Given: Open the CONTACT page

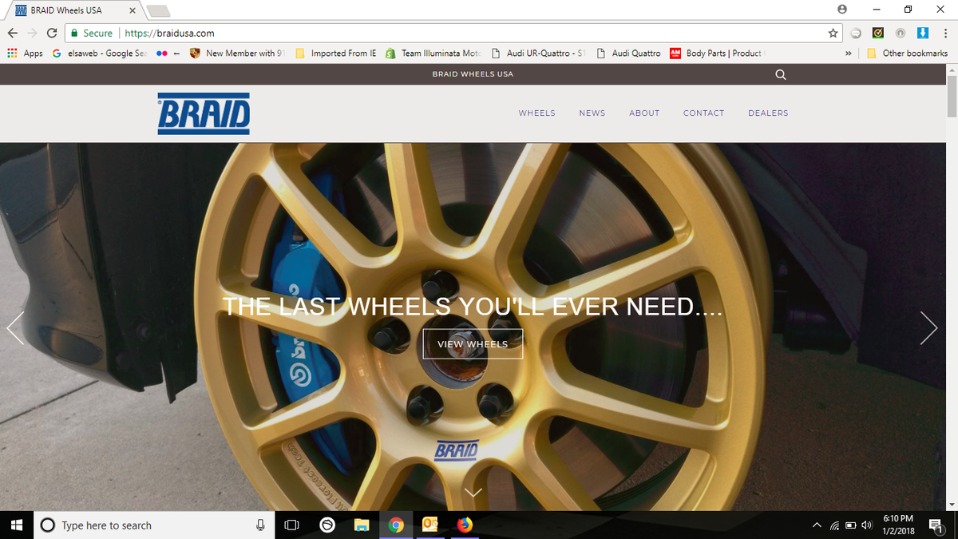Looking at the screenshot, I should tap(703, 113).
